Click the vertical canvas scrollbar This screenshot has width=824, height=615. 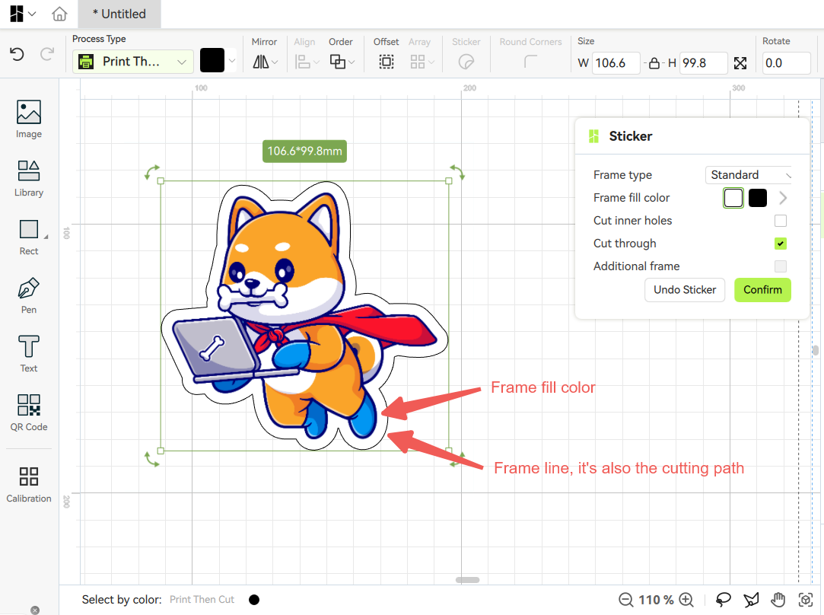point(815,350)
